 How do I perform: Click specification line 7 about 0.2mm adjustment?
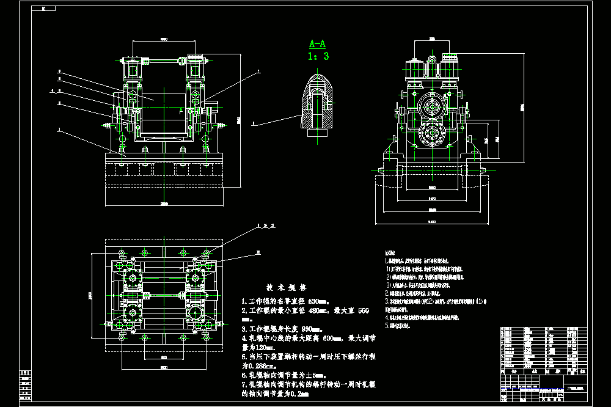tap(308, 389)
